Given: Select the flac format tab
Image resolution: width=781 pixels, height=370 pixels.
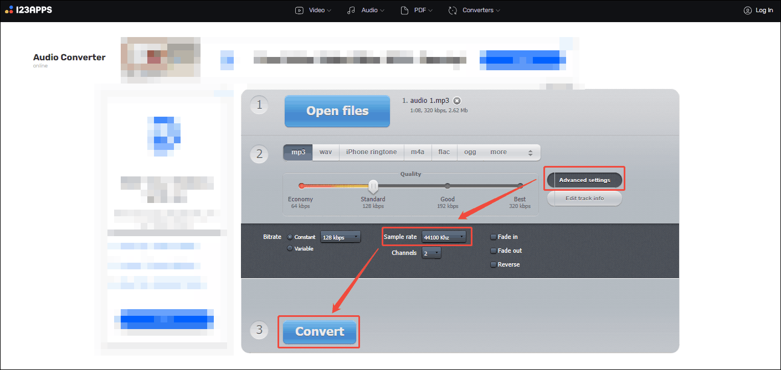Looking at the screenshot, I should click(x=444, y=152).
